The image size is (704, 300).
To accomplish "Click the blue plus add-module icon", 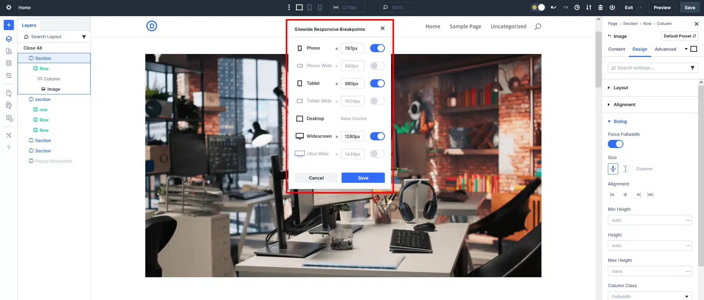I will (x=8, y=25).
